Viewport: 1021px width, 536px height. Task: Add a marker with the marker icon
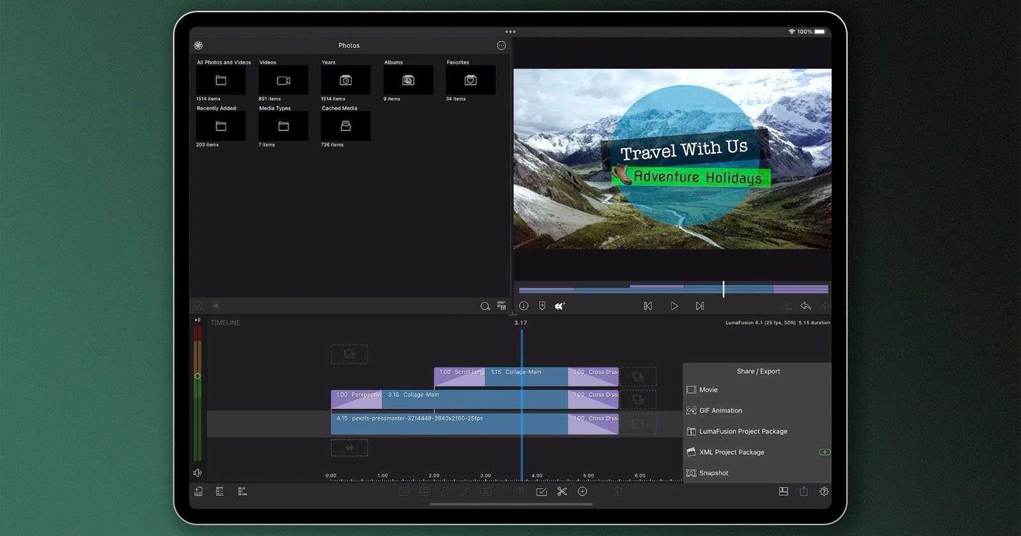tap(542, 306)
